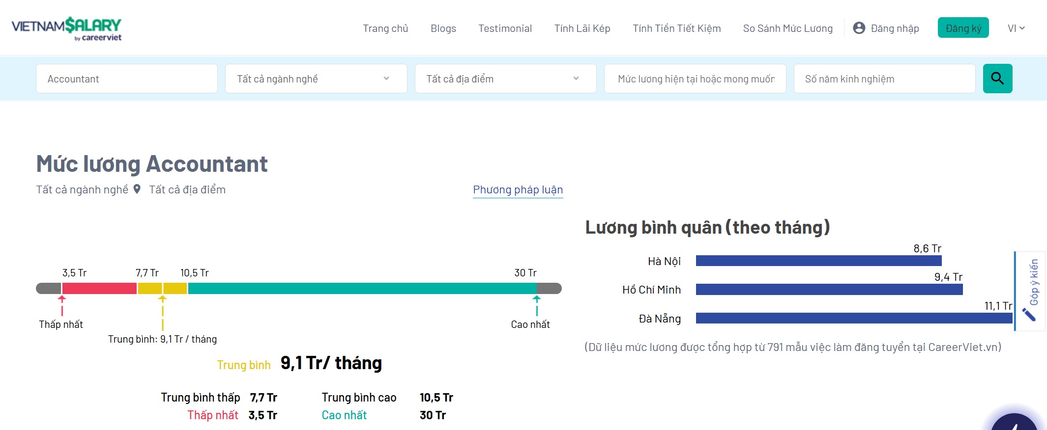Click the magnifier search button
Screen dimensions: 1047x430
[x=997, y=79]
